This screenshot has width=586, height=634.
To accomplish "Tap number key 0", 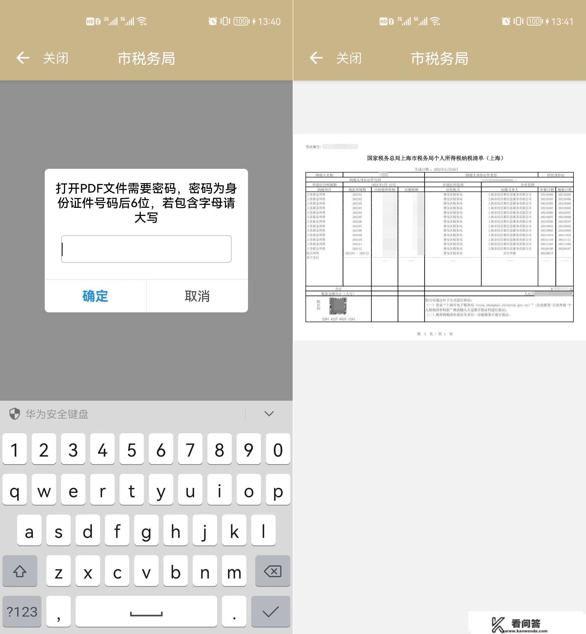I will click(x=278, y=449).
